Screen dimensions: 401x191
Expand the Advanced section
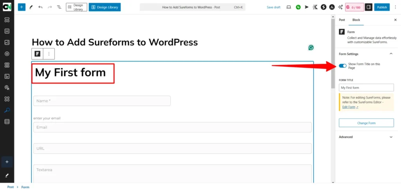(x=366, y=137)
